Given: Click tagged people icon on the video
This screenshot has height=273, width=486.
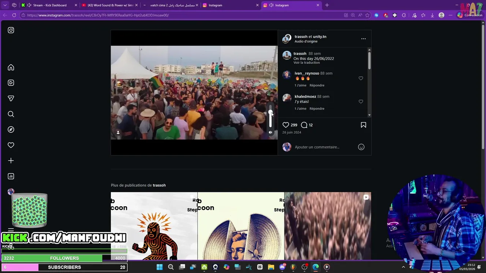Looking at the screenshot, I should (x=118, y=132).
